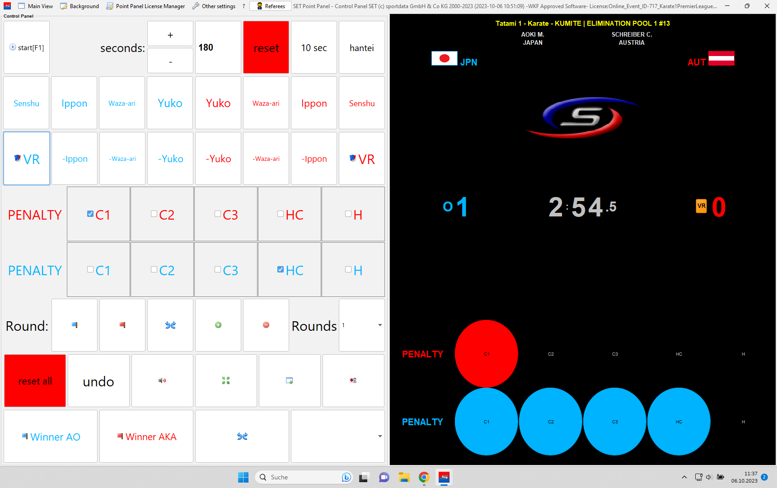Check blue penalty C2 checkbox

pyautogui.click(x=154, y=269)
